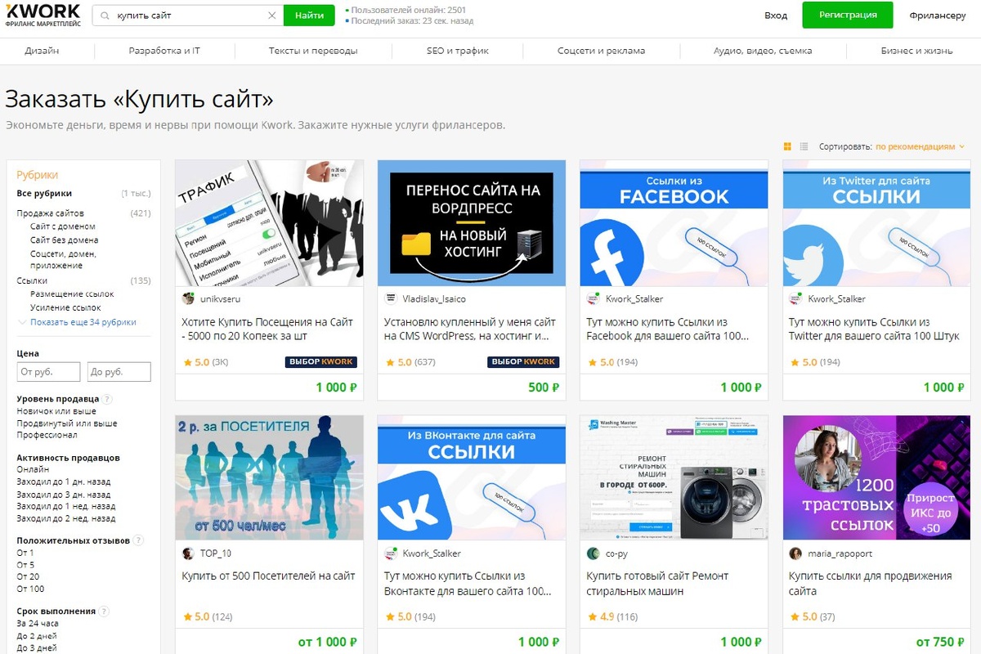Filter positive reviews От 20
The height and width of the screenshot is (654, 981).
click(x=29, y=576)
